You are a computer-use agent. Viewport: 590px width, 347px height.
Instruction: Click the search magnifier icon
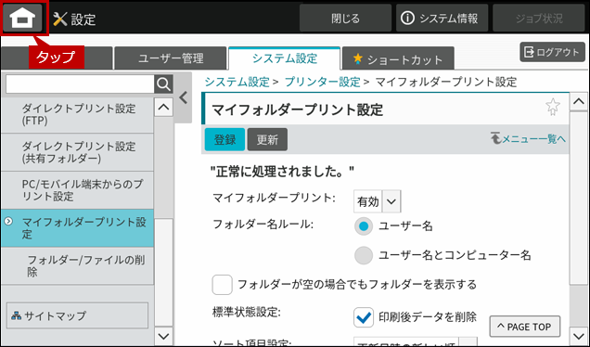click(163, 84)
